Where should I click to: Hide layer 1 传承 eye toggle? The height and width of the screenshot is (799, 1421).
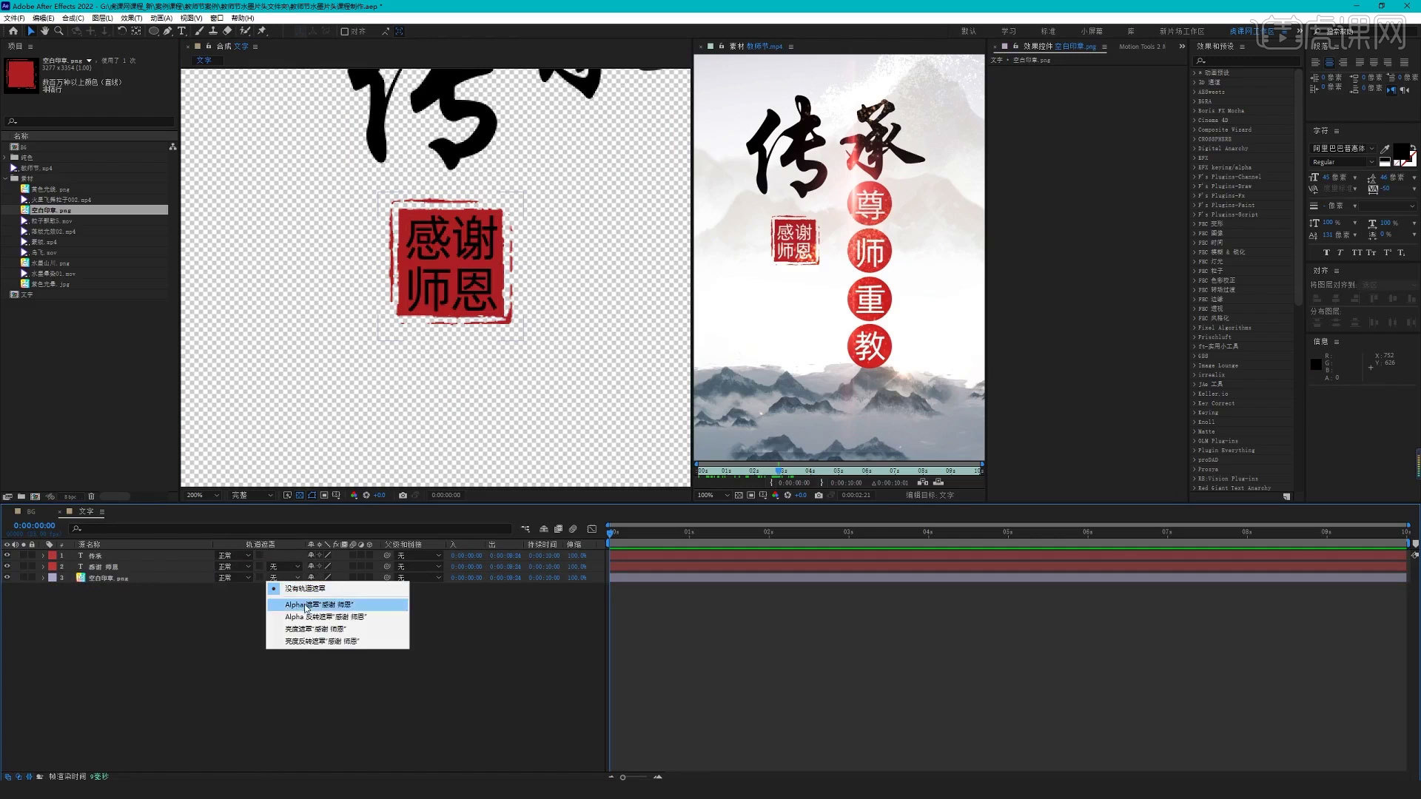pos(7,556)
